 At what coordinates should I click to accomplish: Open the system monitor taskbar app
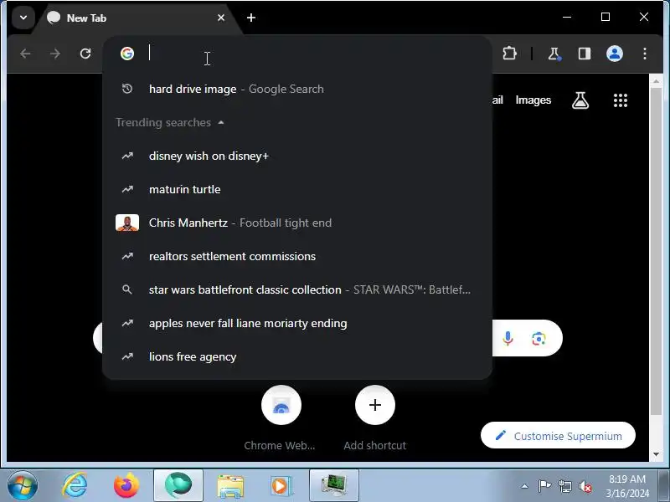(x=333, y=486)
